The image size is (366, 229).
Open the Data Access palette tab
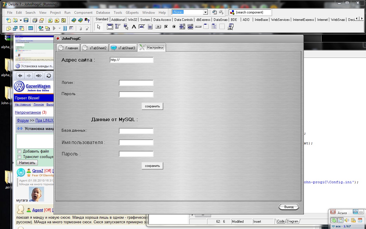(162, 20)
